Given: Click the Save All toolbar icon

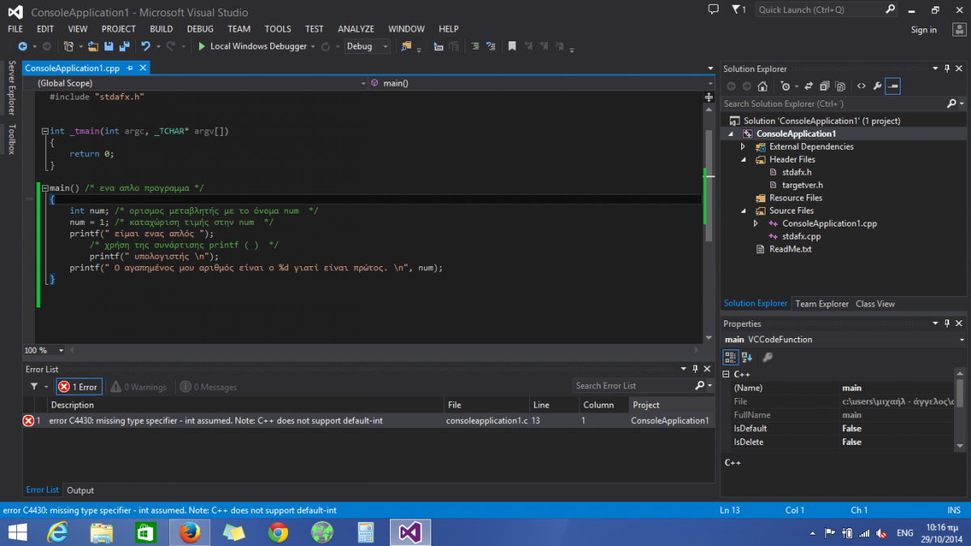Looking at the screenshot, I should pos(124,46).
